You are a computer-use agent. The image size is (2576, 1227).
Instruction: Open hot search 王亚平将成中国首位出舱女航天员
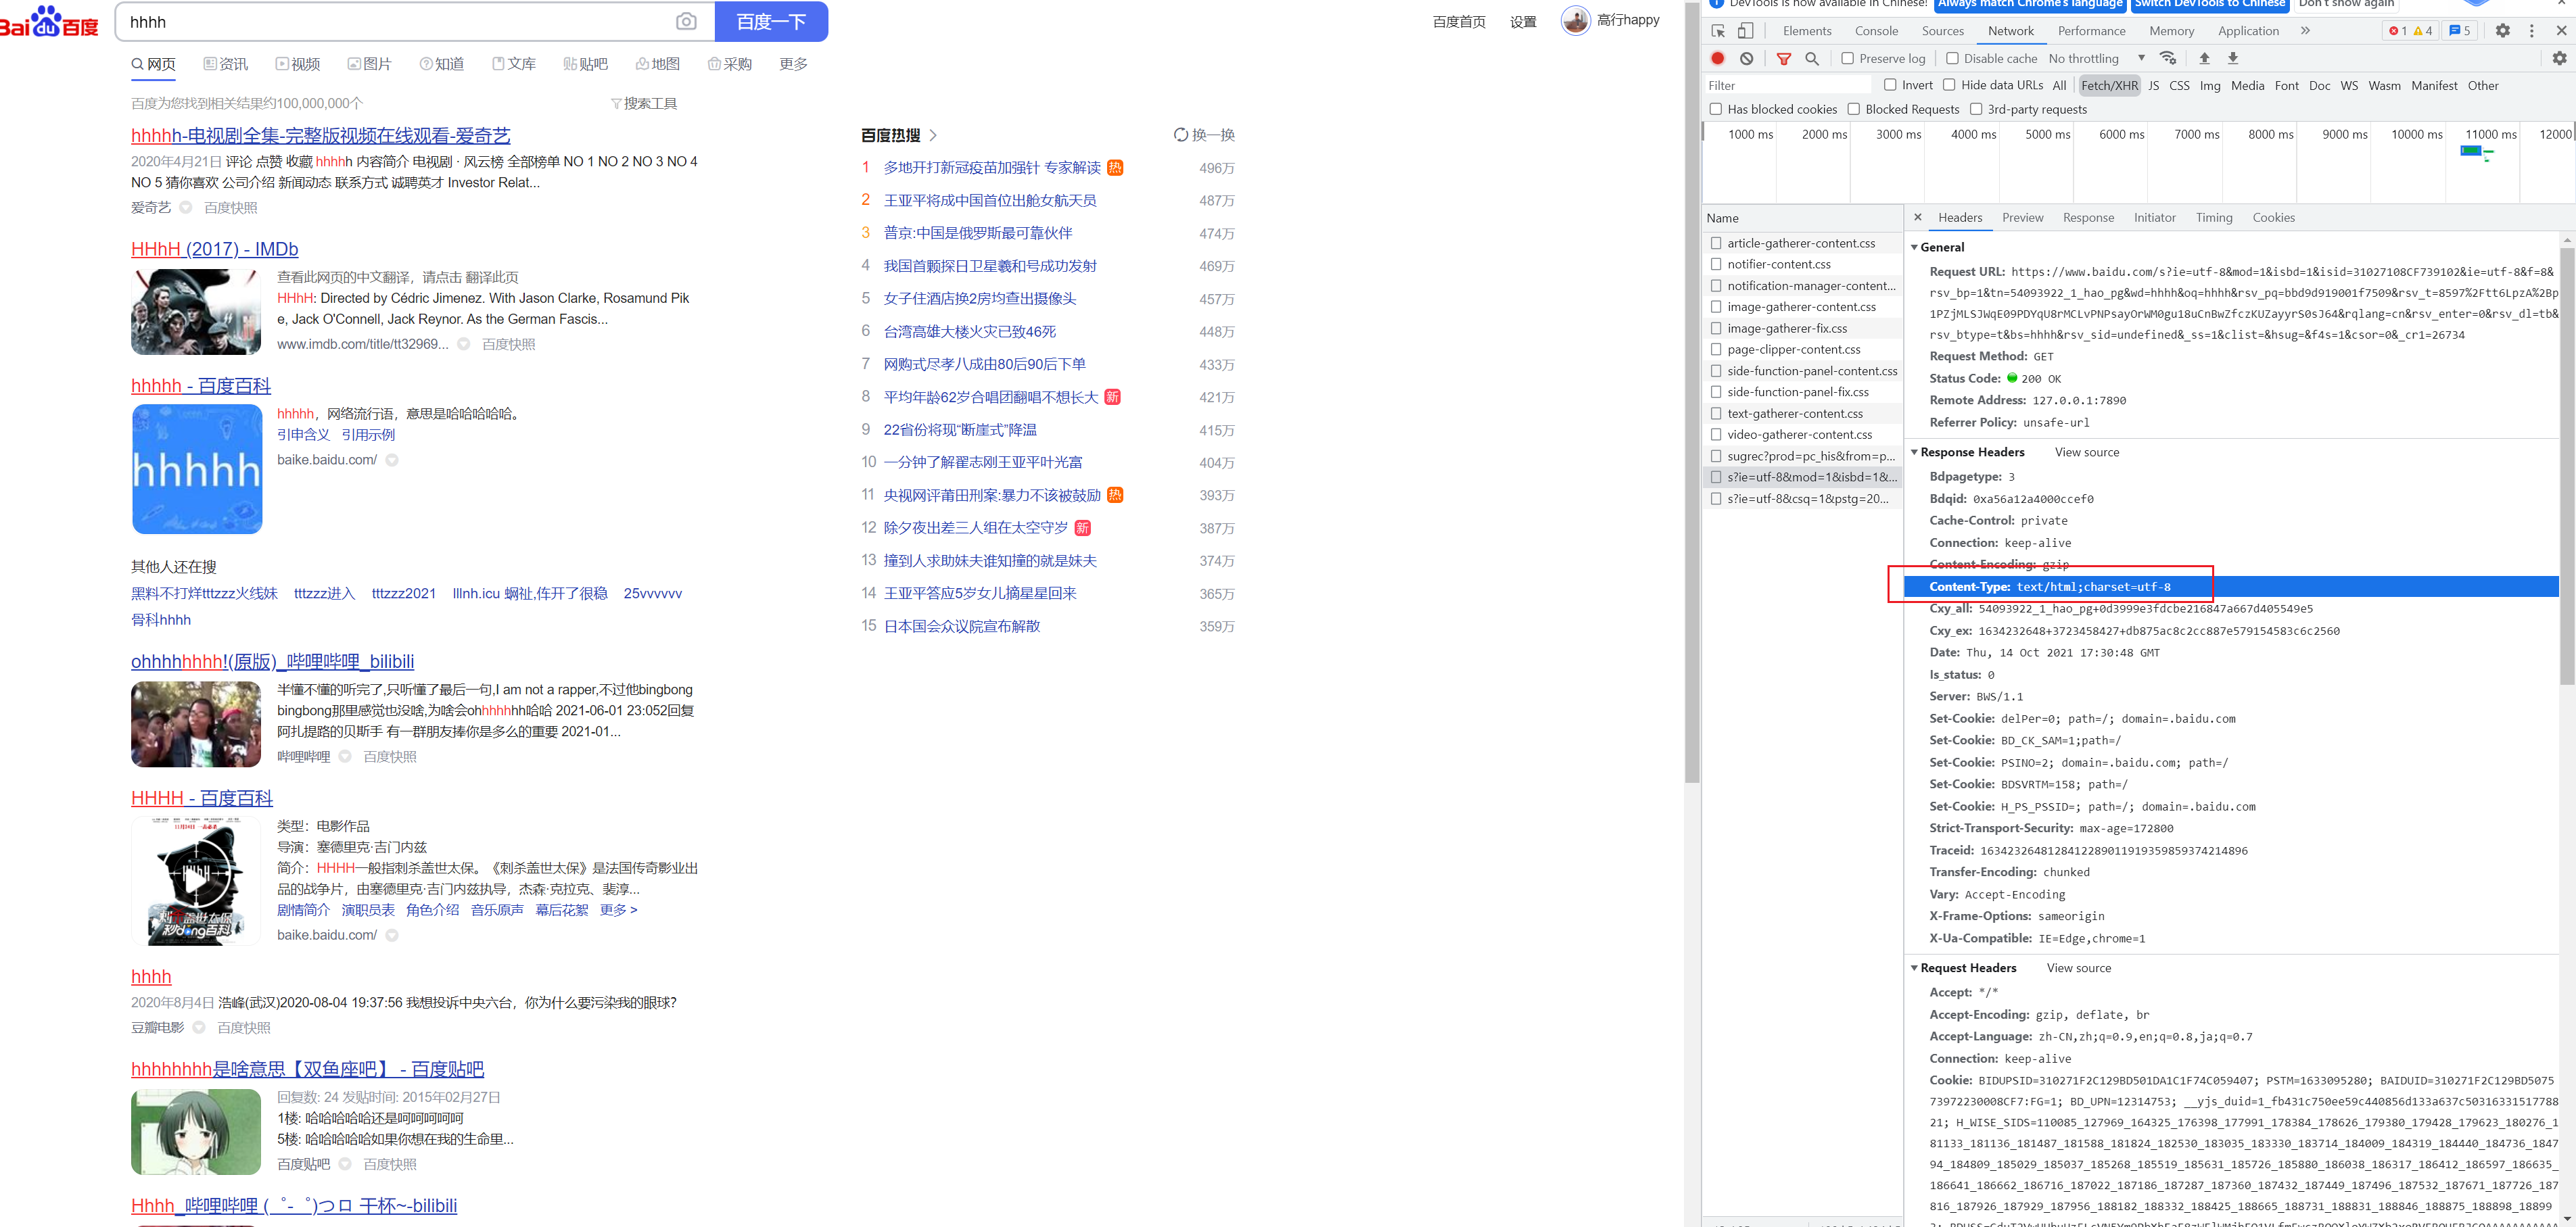point(989,200)
